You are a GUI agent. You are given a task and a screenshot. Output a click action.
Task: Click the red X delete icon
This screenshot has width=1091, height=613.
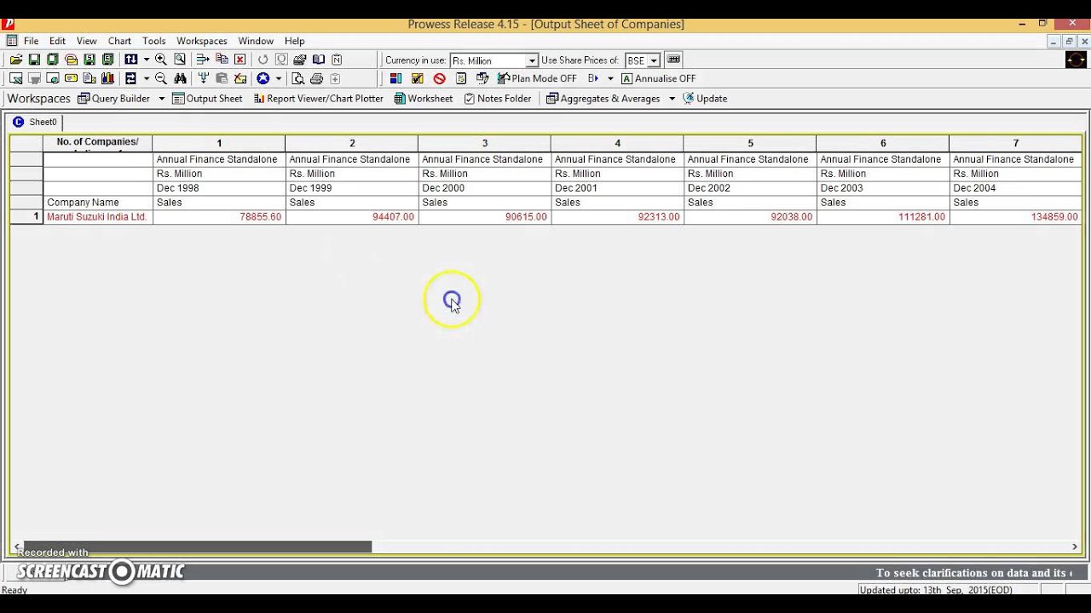(240, 60)
